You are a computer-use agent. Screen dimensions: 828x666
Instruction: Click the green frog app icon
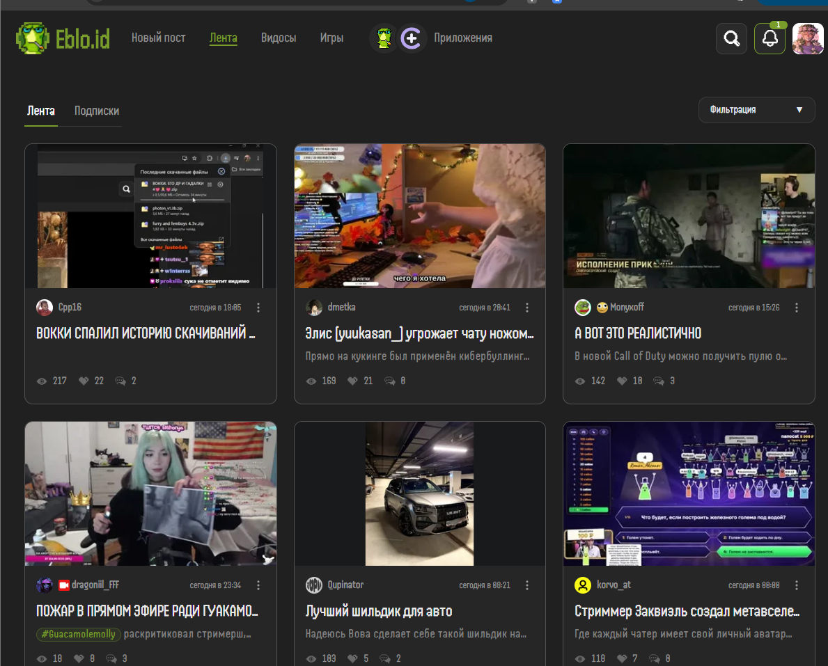(384, 38)
